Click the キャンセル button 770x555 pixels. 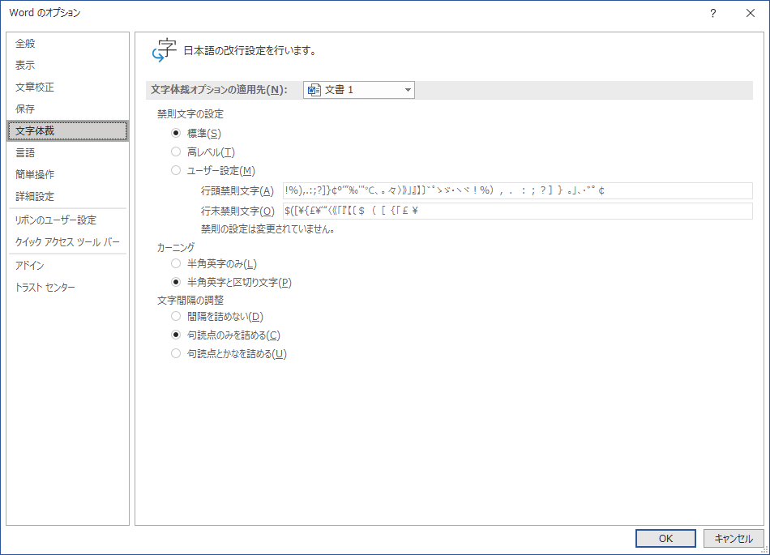(x=734, y=538)
